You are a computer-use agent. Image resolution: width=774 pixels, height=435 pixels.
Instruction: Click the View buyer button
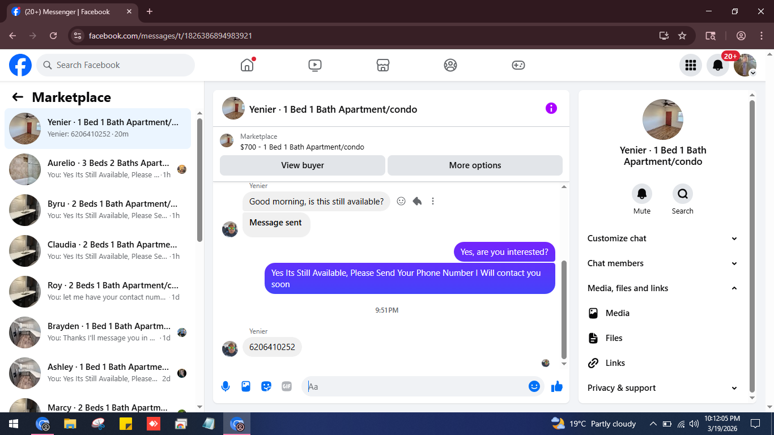(303, 165)
